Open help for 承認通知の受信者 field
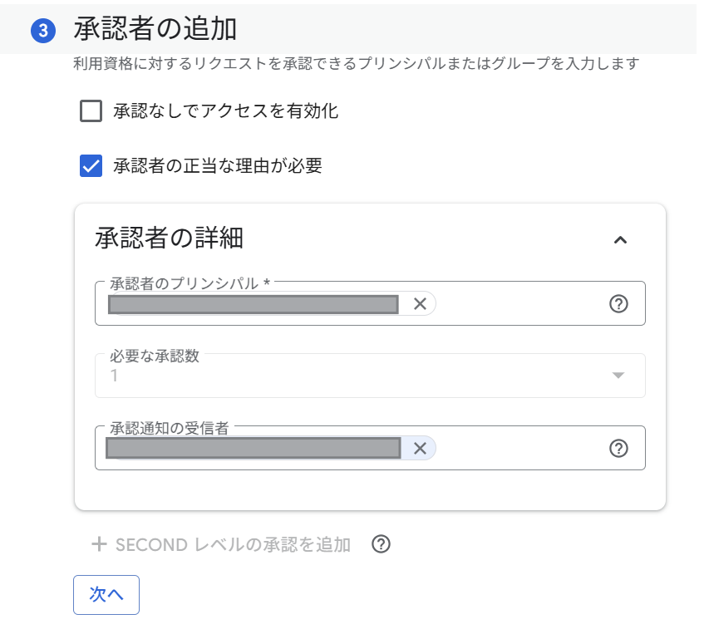This screenshot has width=704, height=634. tap(618, 448)
